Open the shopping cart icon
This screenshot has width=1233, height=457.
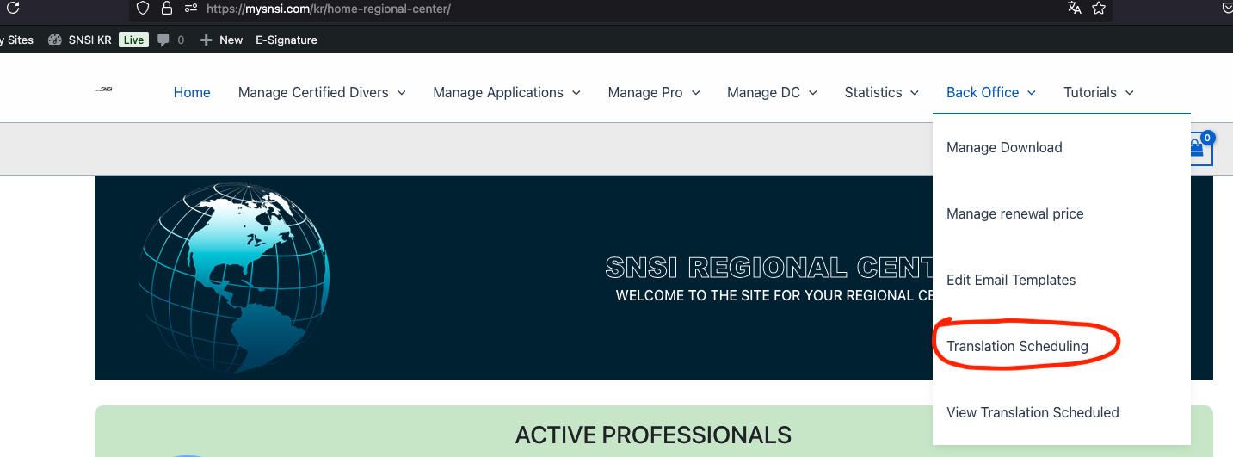point(1198,148)
